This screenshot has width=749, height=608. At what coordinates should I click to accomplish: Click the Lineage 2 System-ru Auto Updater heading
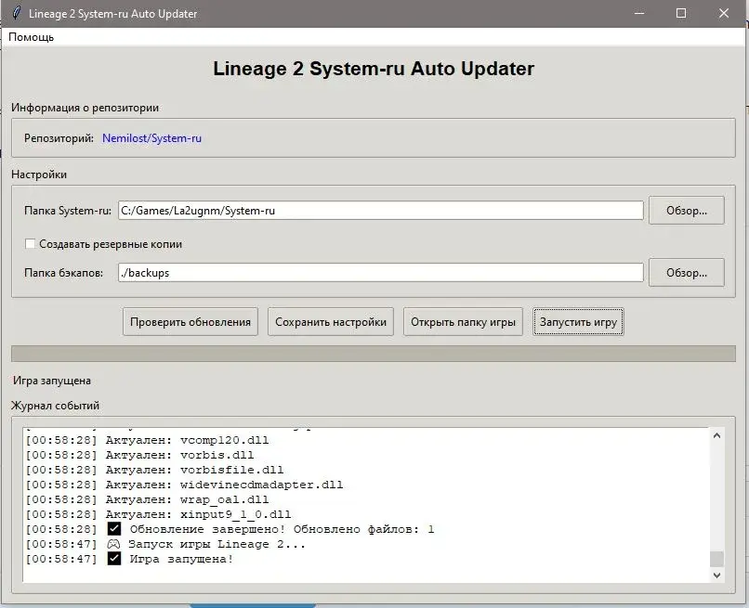(x=374, y=69)
